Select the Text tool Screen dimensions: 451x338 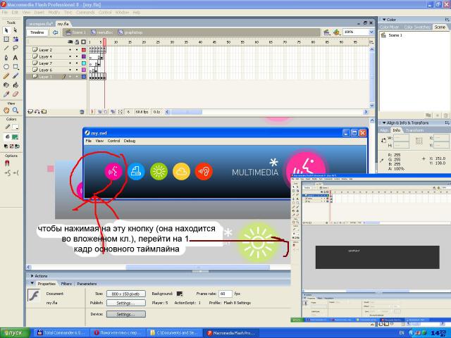(x=16, y=58)
